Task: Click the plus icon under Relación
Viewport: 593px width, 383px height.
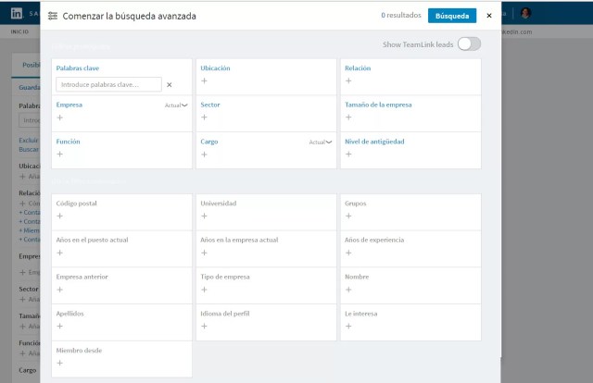Action: point(348,80)
